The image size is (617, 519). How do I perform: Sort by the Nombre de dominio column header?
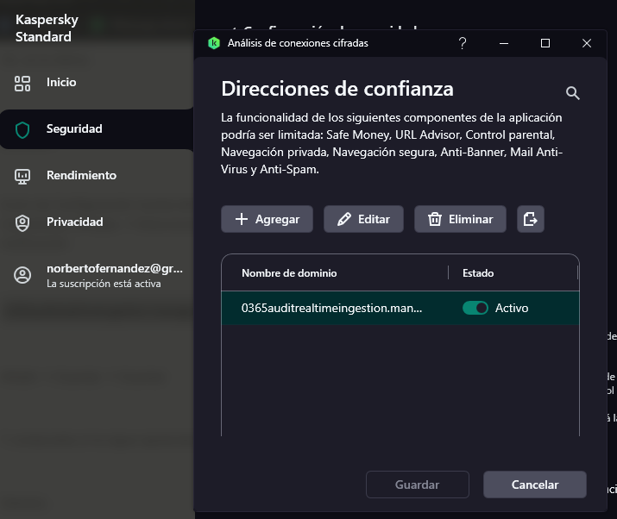point(289,273)
